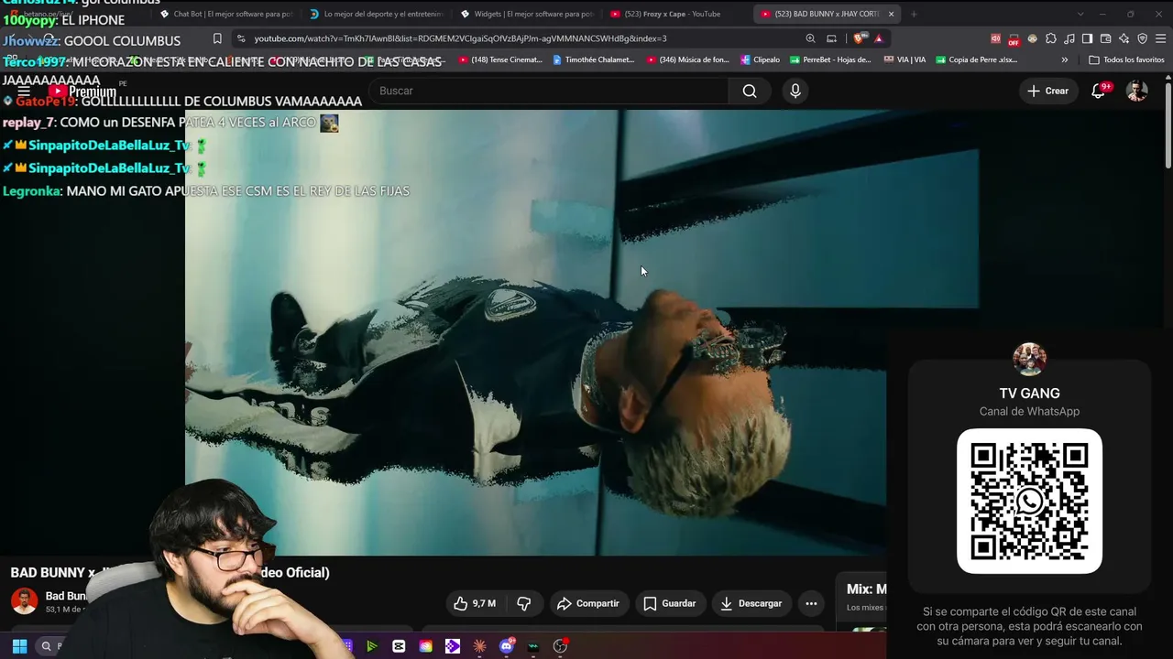Click the Compartir share button

click(x=587, y=603)
